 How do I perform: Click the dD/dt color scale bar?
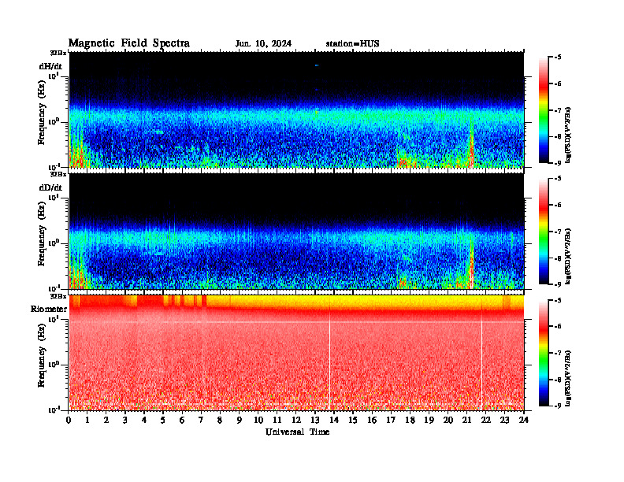[543, 232]
